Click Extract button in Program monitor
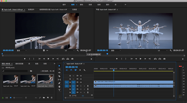187x103 pixels. (x=160, y=59)
